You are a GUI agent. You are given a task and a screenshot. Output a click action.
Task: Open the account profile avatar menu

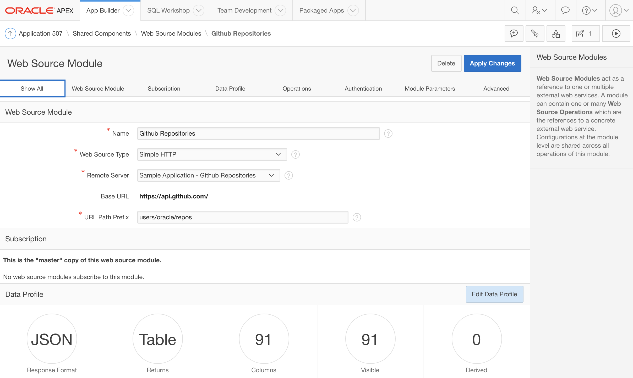pos(619,10)
